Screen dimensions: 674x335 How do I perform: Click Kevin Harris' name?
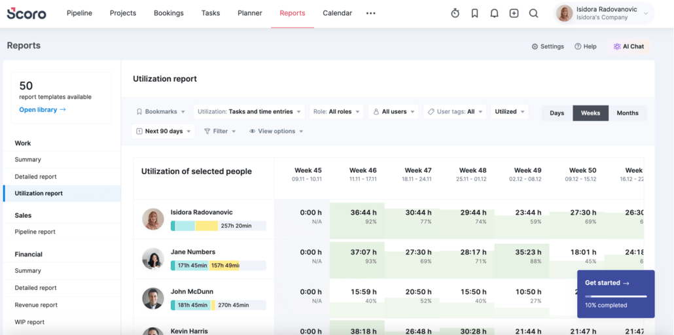pyautogui.click(x=189, y=331)
